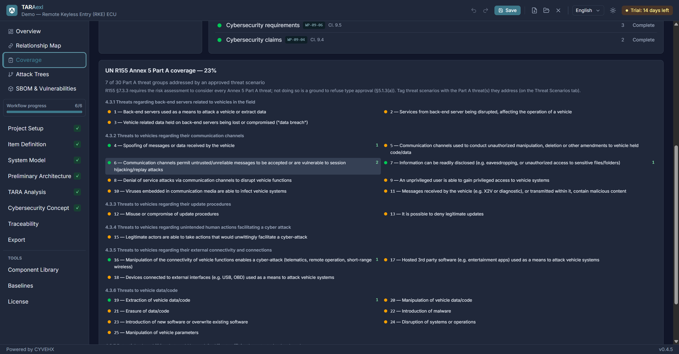Click the scrollbar down arrow
The height and width of the screenshot is (354, 679).
point(676,341)
